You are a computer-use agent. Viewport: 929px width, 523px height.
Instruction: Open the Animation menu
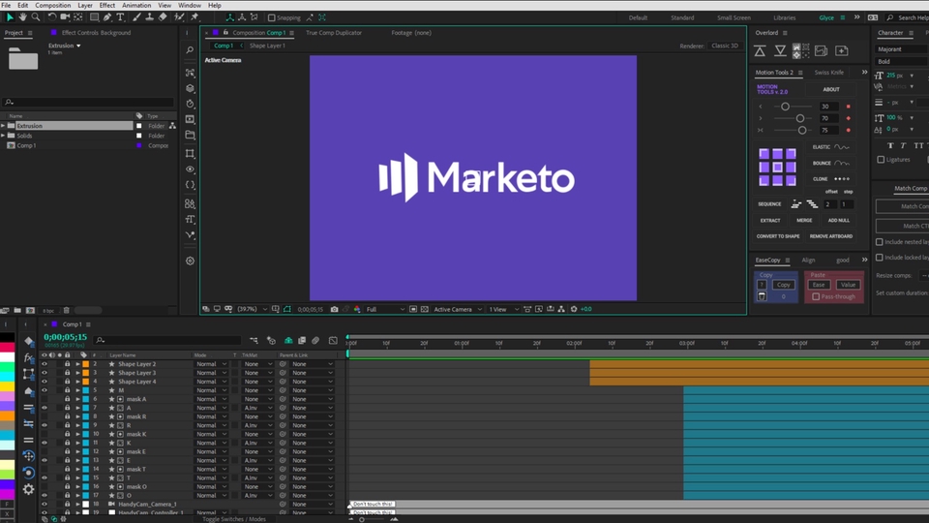pyautogui.click(x=136, y=5)
